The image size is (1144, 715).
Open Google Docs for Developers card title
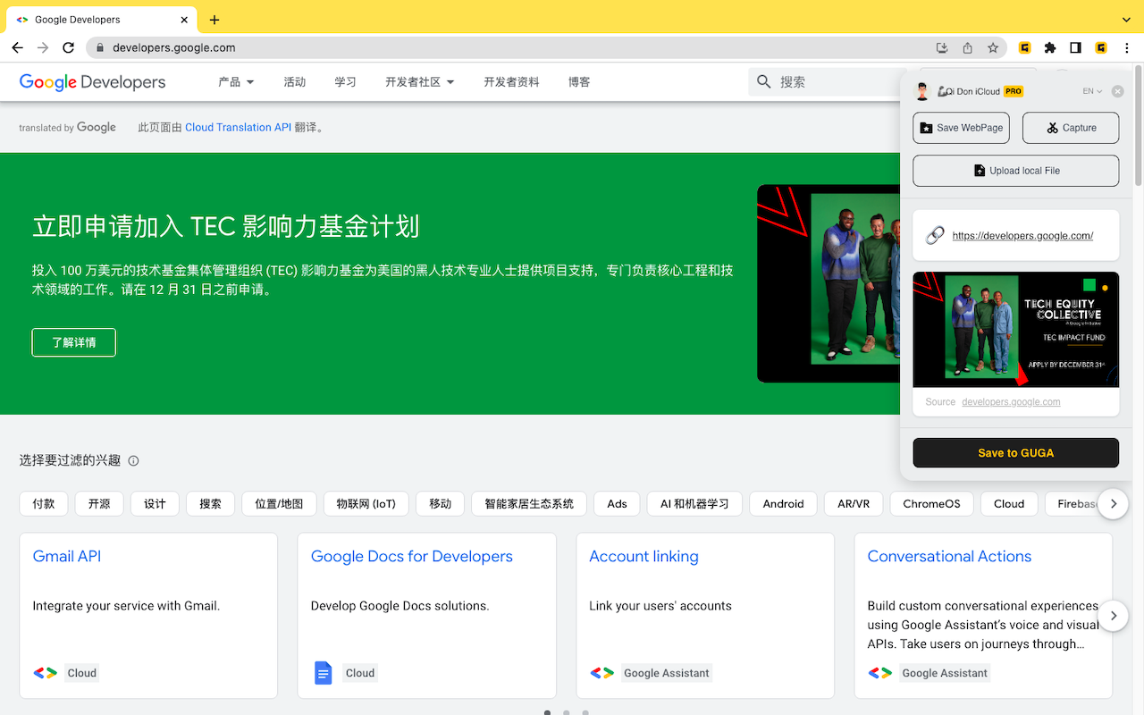pyautogui.click(x=412, y=556)
